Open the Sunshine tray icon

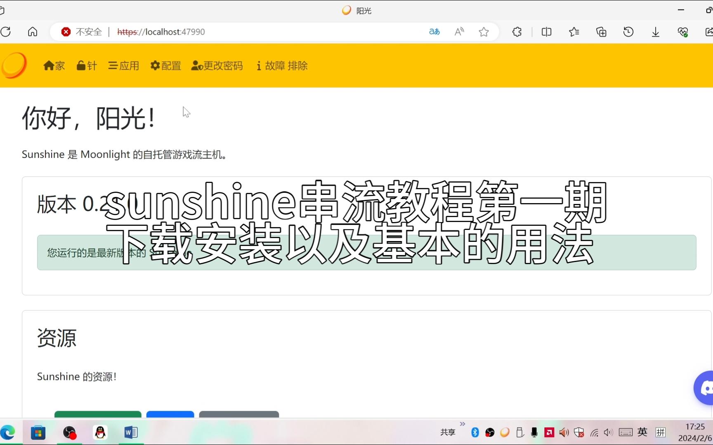[x=505, y=432]
